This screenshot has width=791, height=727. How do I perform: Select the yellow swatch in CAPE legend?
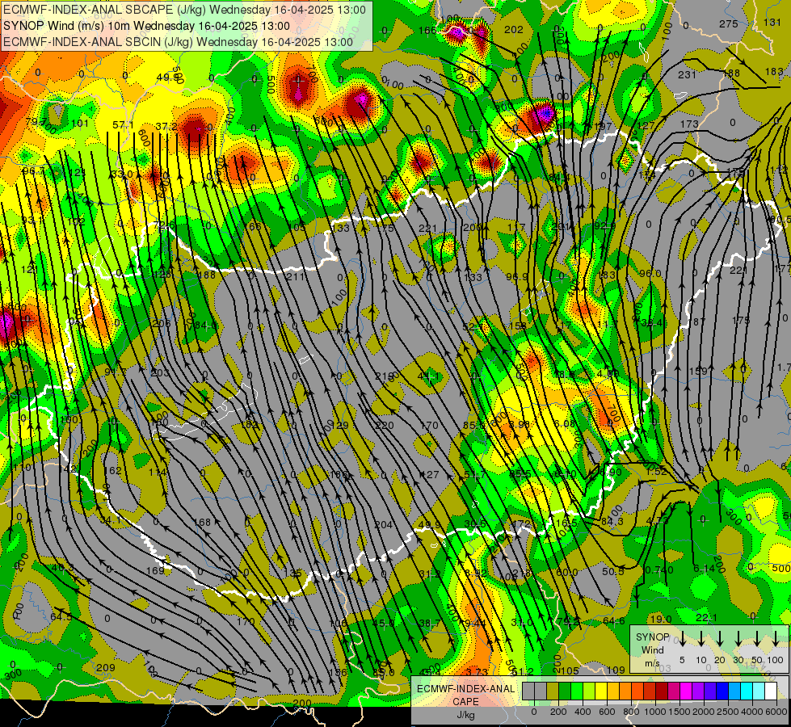click(x=601, y=691)
